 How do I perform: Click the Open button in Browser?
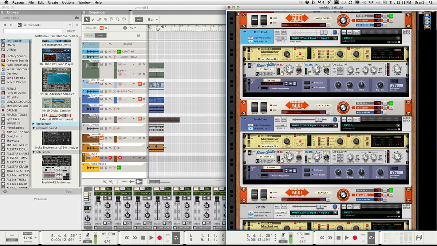coord(70,191)
